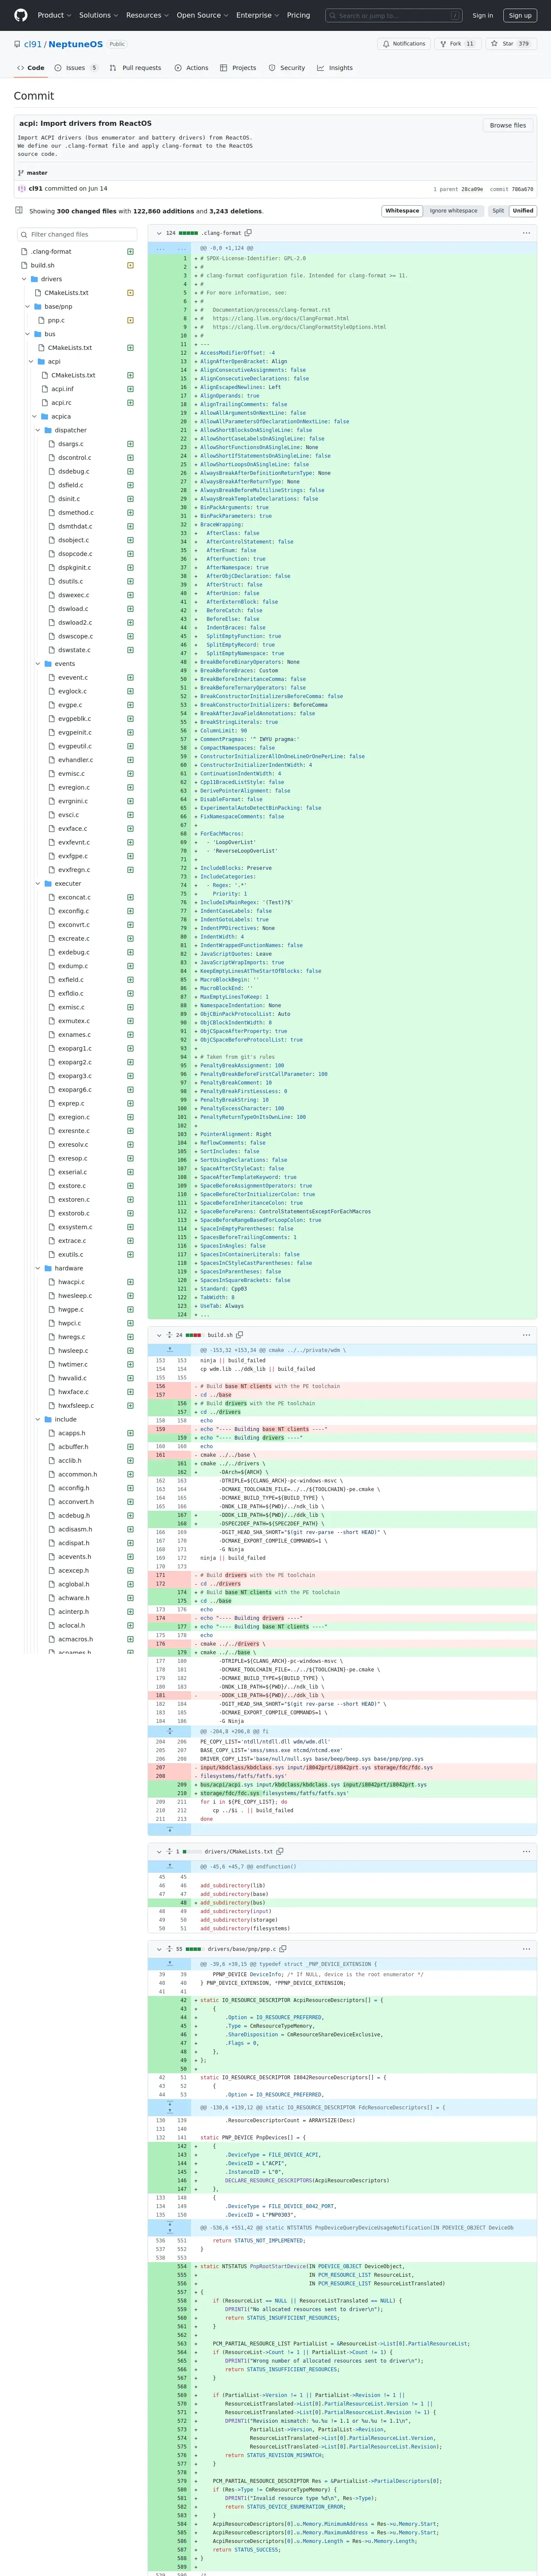Open options menu for .clang-format diff

pos(526,233)
